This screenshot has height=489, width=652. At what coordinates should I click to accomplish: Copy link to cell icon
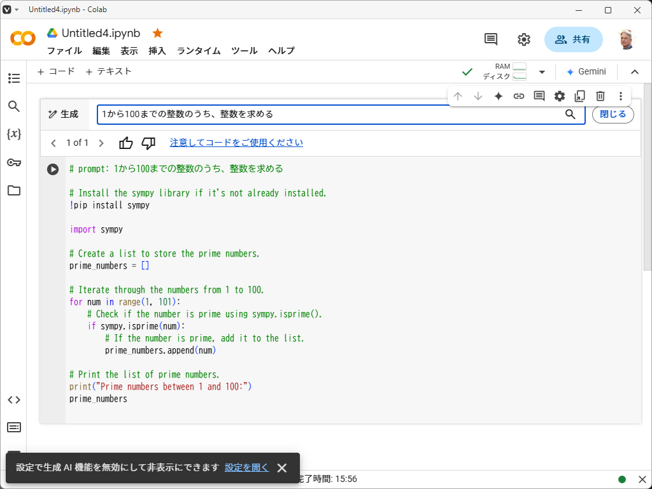coord(519,96)
